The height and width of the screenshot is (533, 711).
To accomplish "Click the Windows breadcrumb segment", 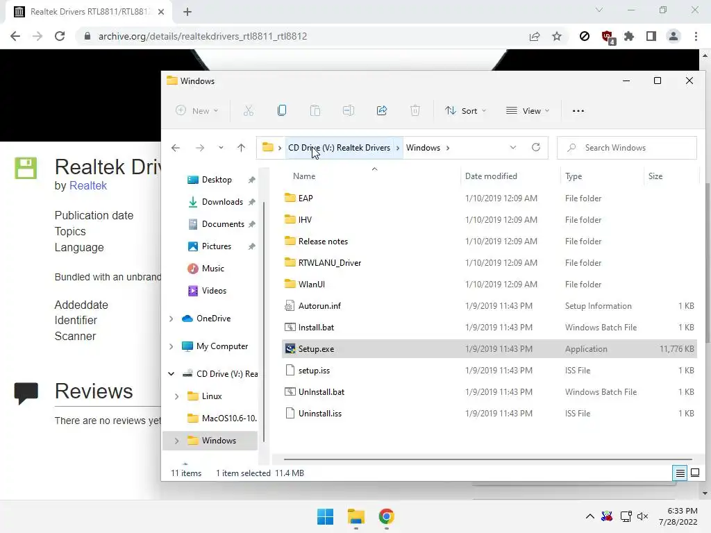I will pyautogui.click(x=423, y=148).
